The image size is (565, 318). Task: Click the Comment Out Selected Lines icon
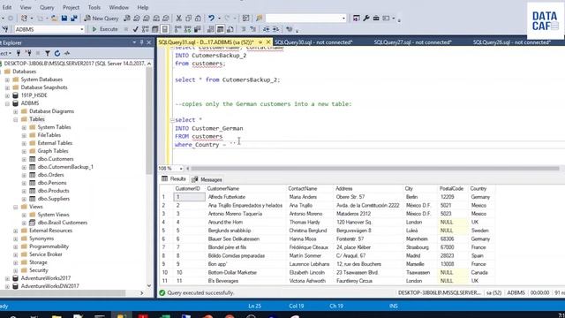click(244, 29)
